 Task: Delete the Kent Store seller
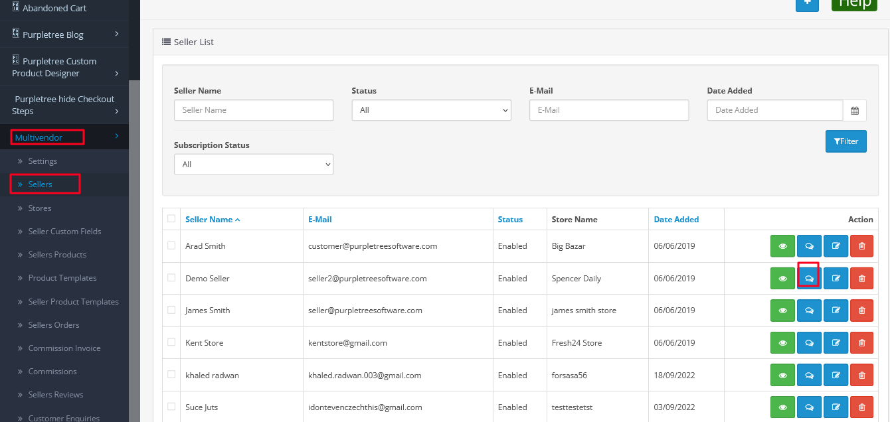[862, 343]
